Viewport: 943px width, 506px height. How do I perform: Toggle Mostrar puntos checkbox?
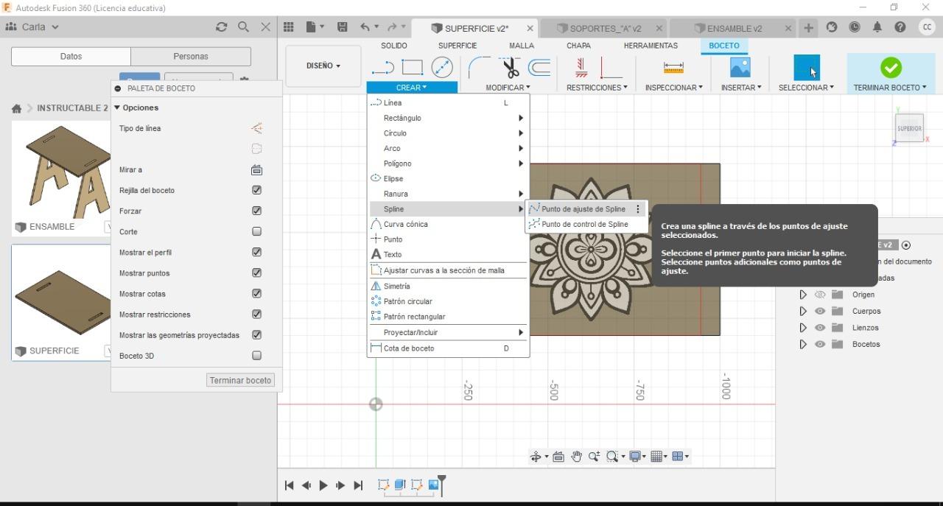(256, 273)
